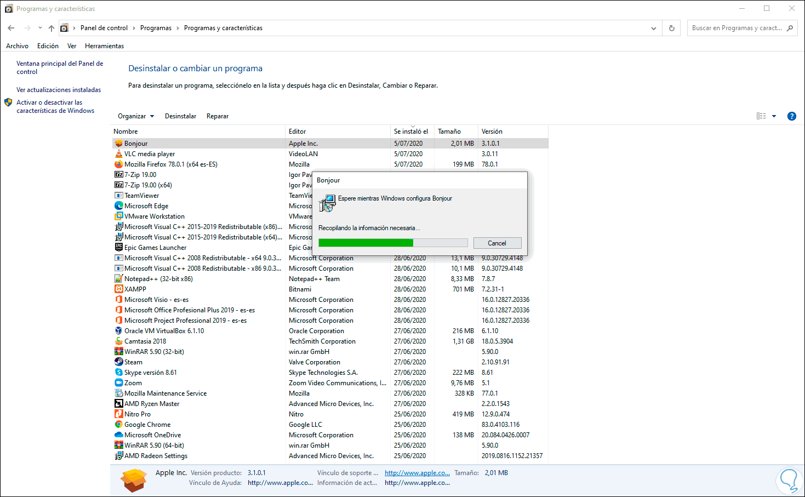The height and width of the screenshot is (497, 805).
Task: Expand the address bar history dropdown
Action: pyautogui.click(x=653, y=28)
